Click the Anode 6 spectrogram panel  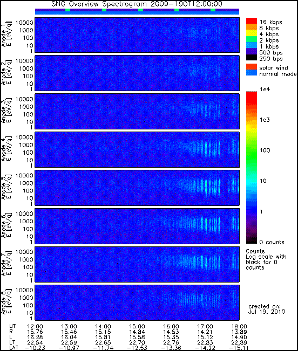pyautogui.click(x=137, y=226)
